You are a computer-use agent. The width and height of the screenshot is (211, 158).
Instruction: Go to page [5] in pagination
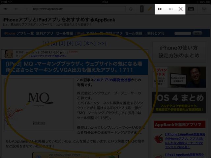[78, 43]
